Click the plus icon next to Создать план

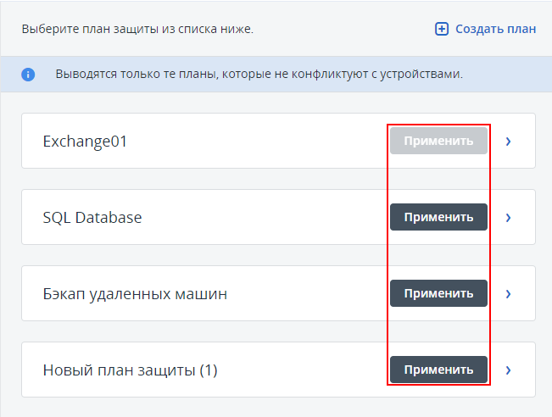tap(441, 29)
